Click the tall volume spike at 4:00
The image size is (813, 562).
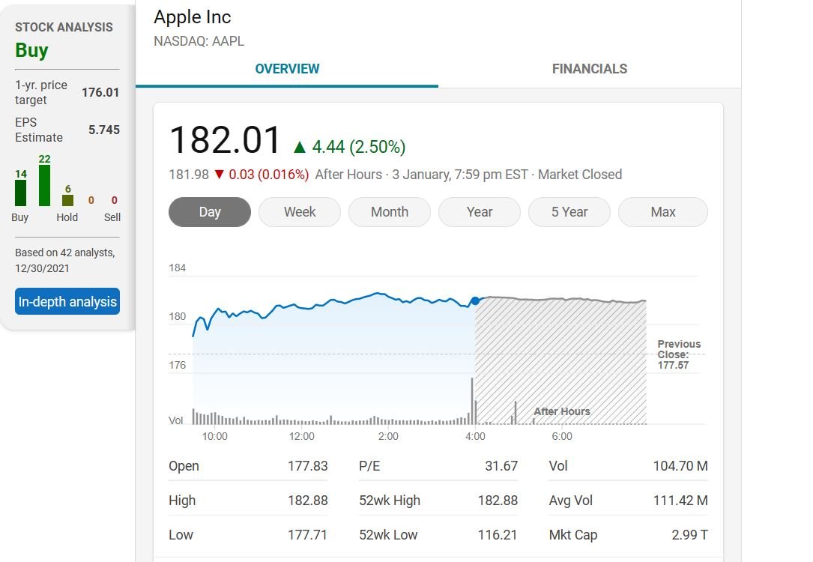[x=472, y=401]
